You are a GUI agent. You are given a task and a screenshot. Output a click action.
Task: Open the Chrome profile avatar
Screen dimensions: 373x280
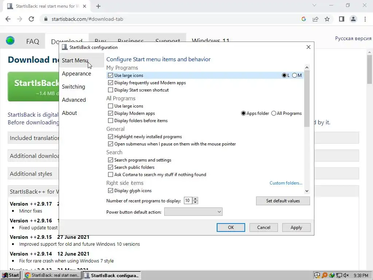pos(353,19)
